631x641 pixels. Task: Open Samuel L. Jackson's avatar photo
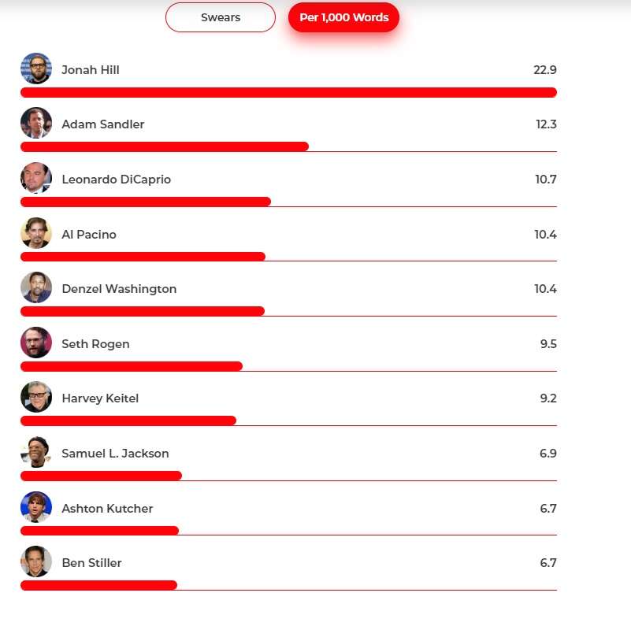tap(36, 453)
